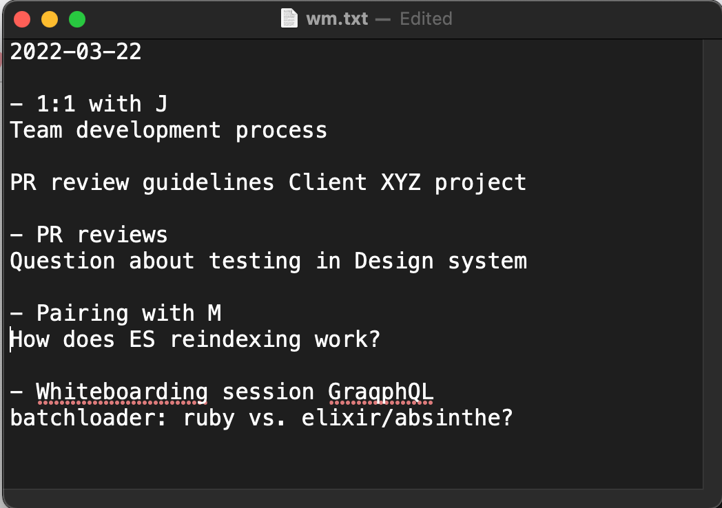Viewport: 722px width, 508px height.
Task: Click the misspelled word GraqphQL
Action: coord(381,392)
